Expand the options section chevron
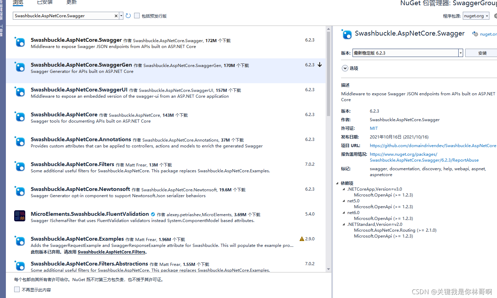Viewport: 497px width, 298px height. [345, 68]
